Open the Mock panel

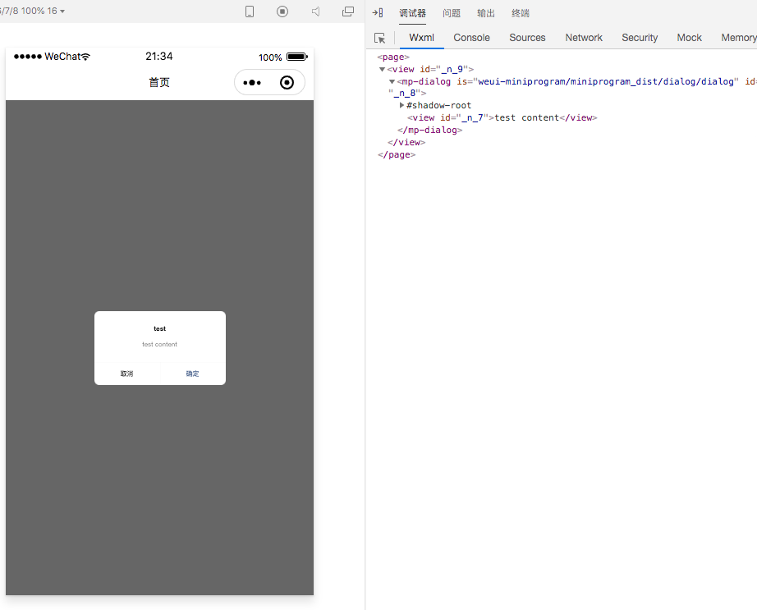pos(689,38)
